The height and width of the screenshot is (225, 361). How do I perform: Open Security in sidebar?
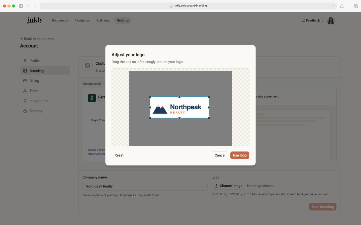point(45,111)
